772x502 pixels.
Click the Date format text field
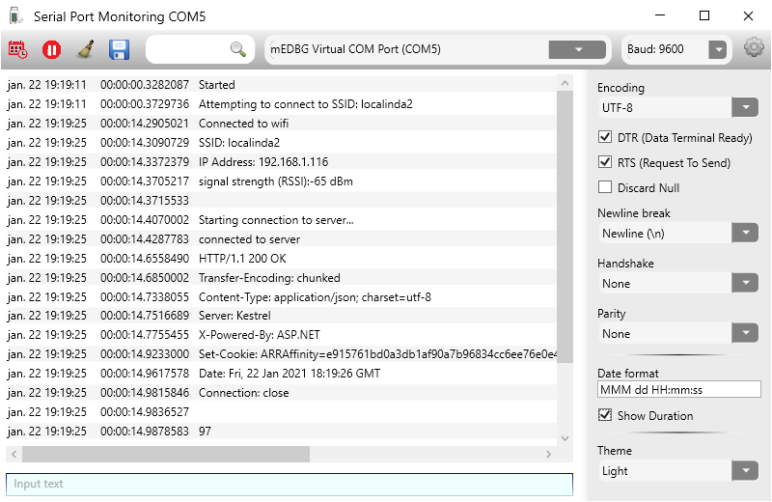point(678,390)
